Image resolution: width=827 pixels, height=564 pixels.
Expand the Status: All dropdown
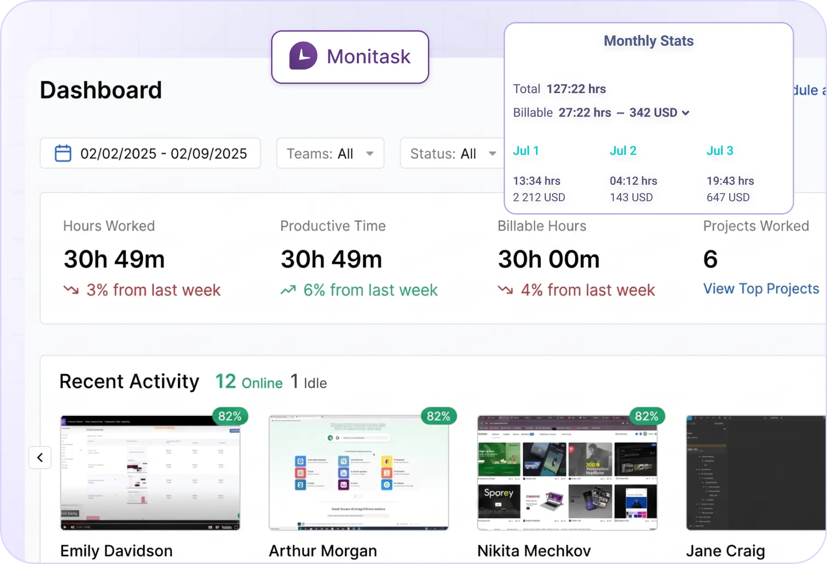452,153
